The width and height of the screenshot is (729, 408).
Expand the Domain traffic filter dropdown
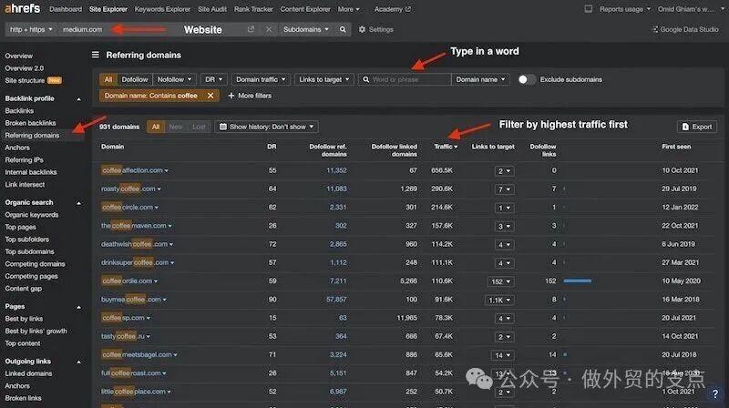260,79
